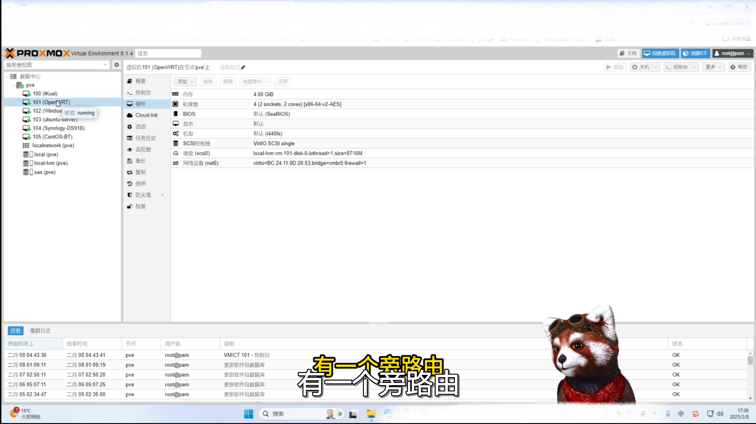Click the 关机 shutdown button
This screenshot has width=756, height=424.
pos(641,67)
